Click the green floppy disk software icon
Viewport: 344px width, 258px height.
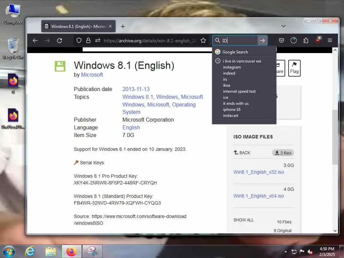[x=60, y=66]
